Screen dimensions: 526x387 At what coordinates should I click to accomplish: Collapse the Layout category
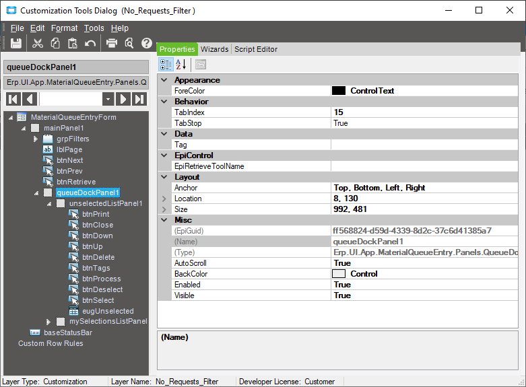164,177
